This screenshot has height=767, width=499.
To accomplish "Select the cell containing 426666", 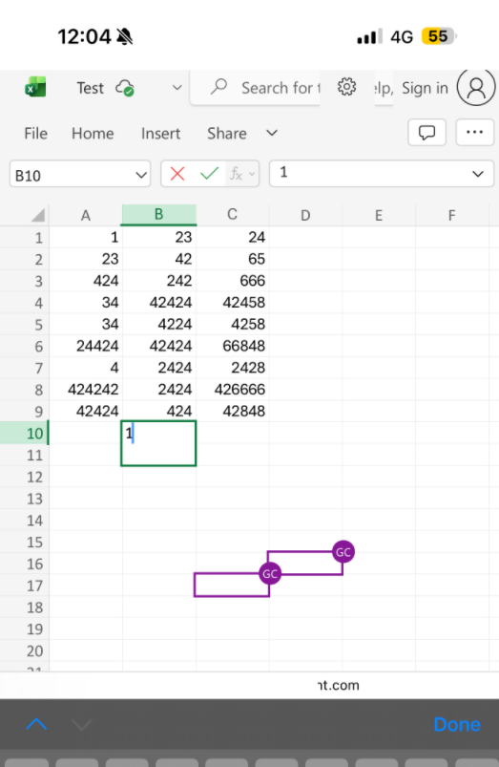I will coord(232,390).
